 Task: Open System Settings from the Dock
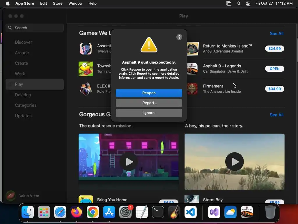click(x=125, y=212)
